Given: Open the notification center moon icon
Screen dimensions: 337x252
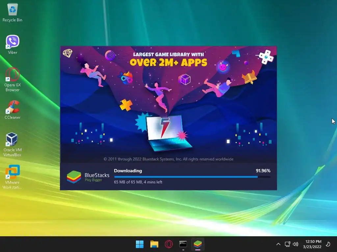Looking at the screenshot, I should [x=328, y=244].
